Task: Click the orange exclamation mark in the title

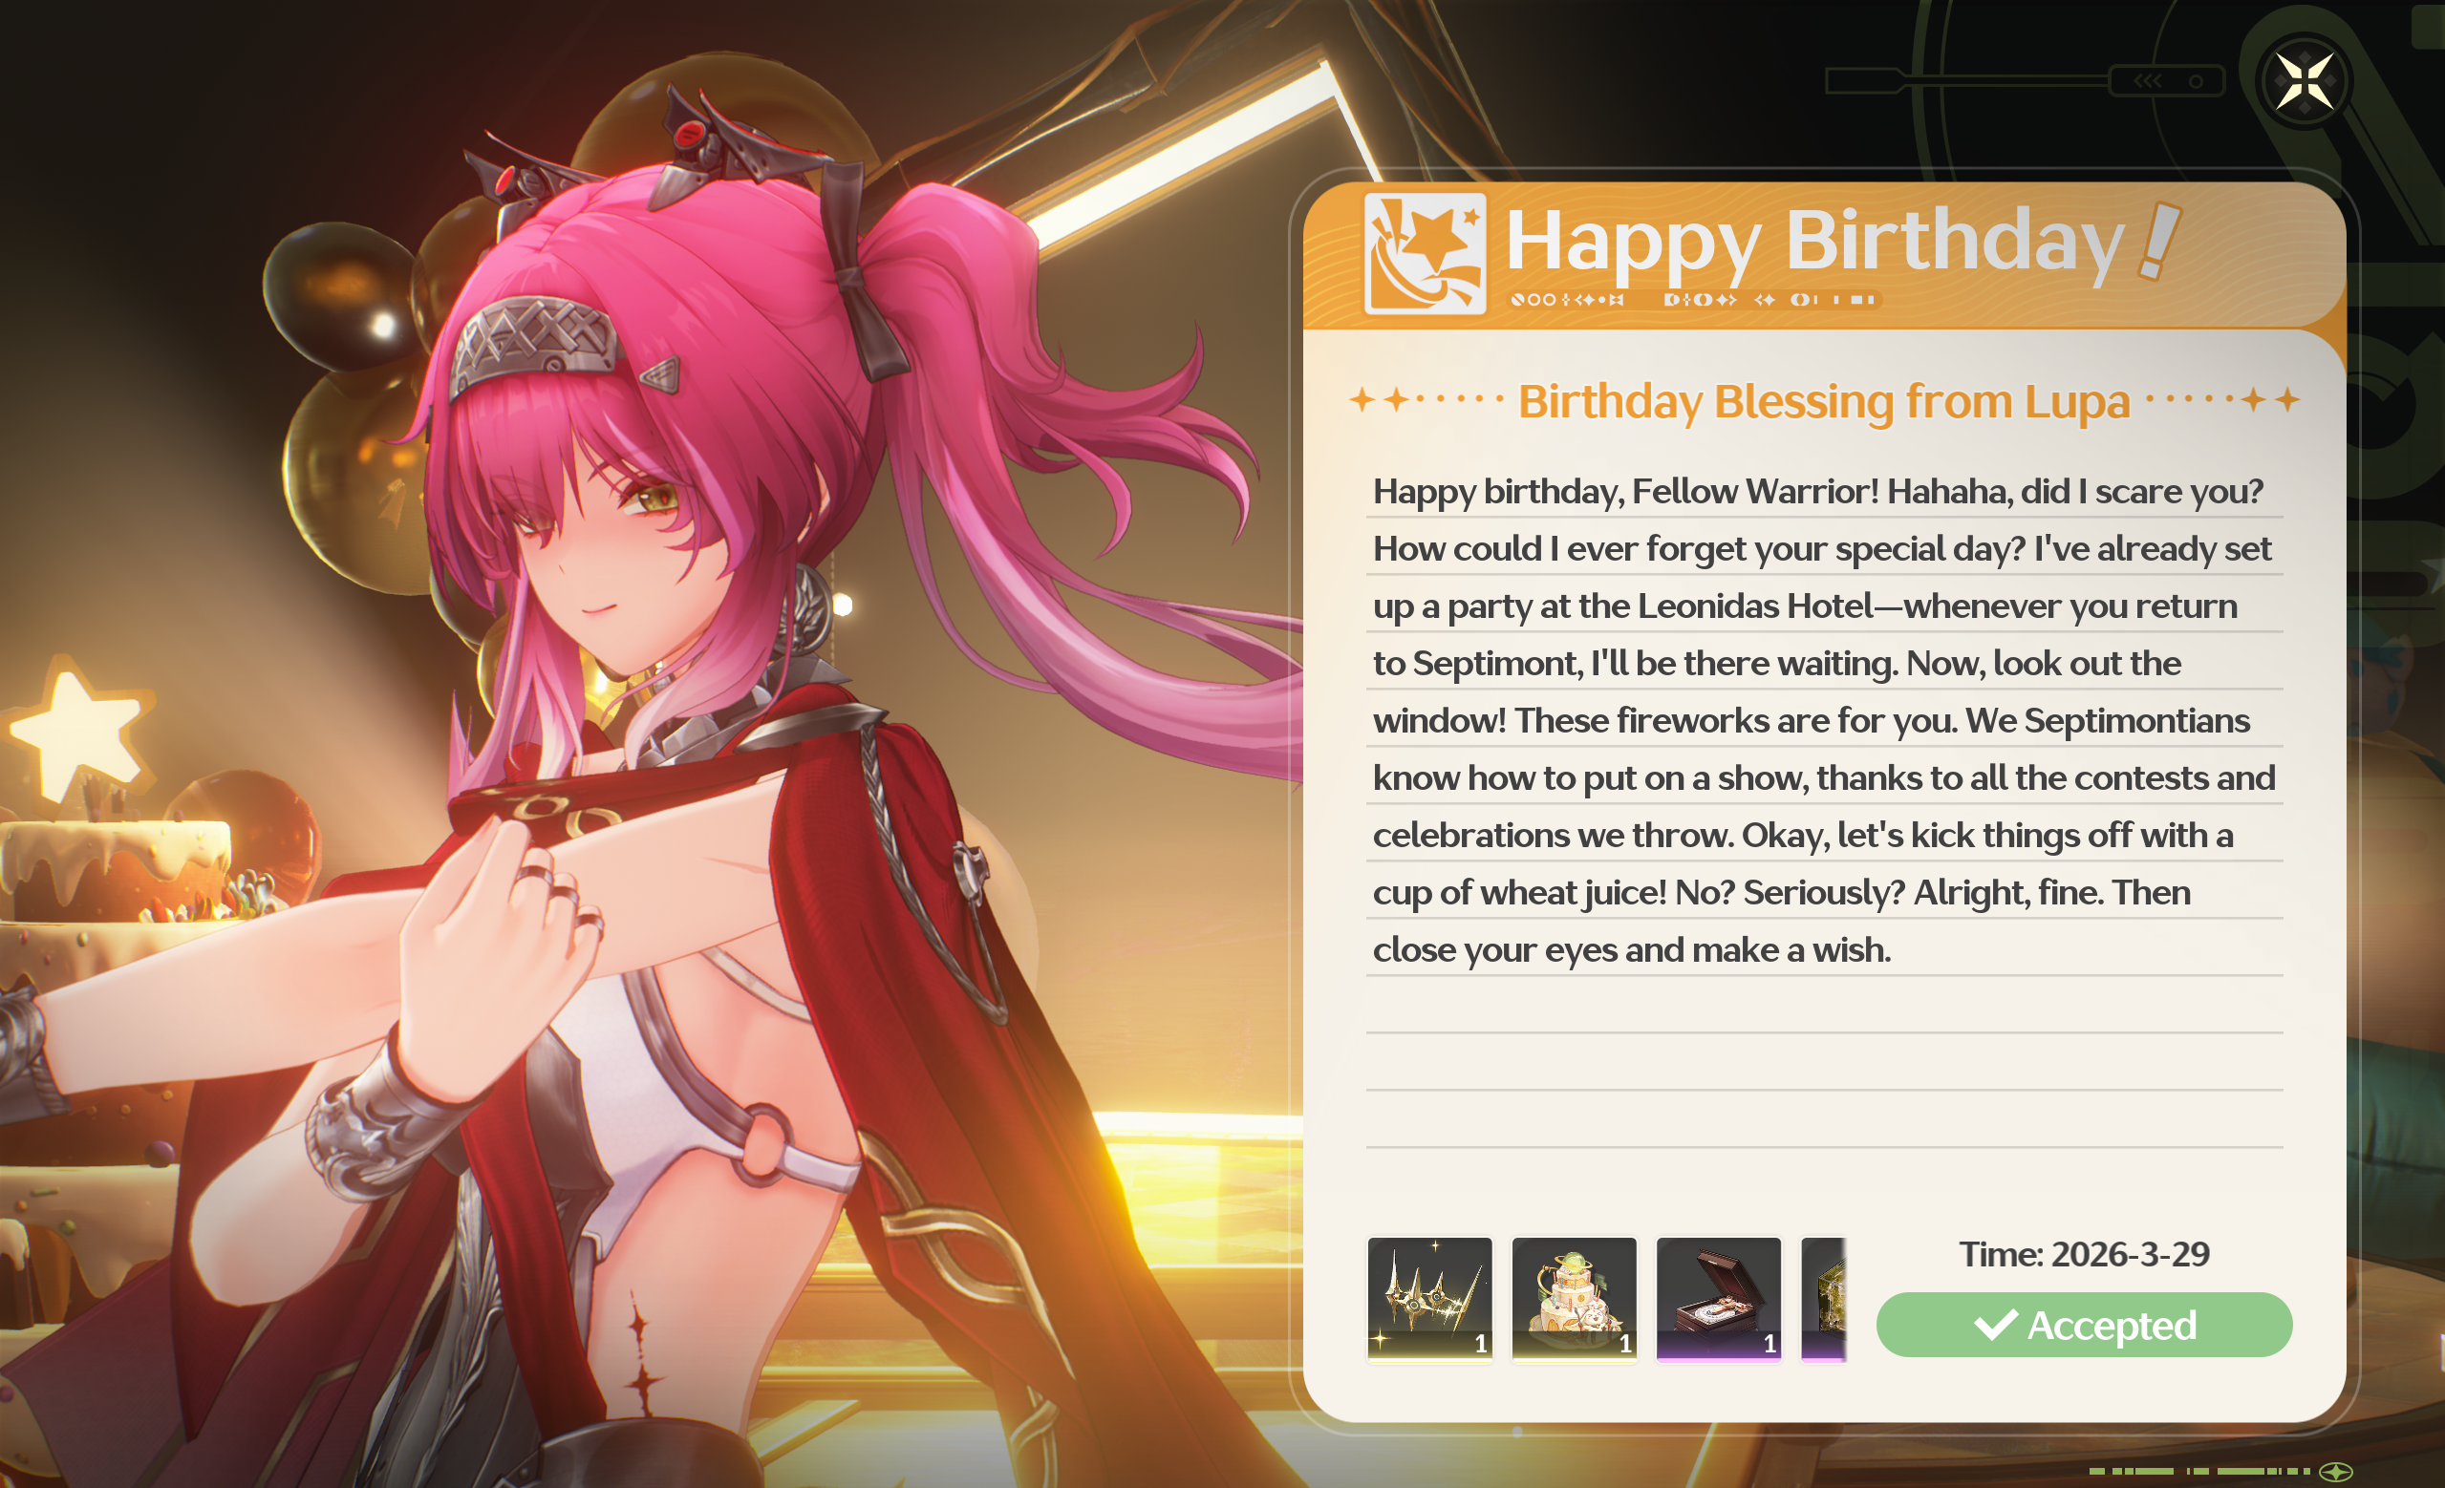Action: 2159,241
